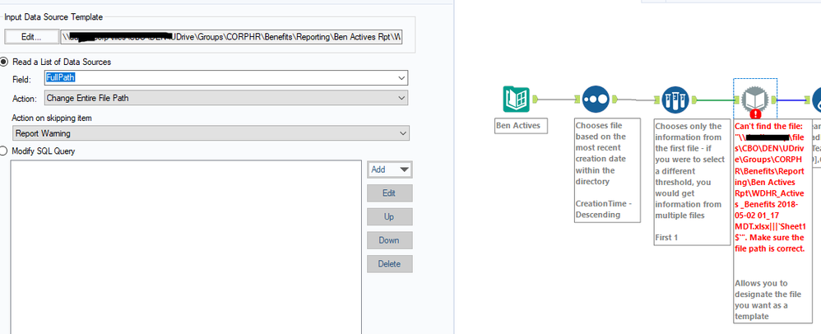The width and height of the screenshot is (821, 334).
Task: Click the Edit... button for data source template
Action: point(31,37)
